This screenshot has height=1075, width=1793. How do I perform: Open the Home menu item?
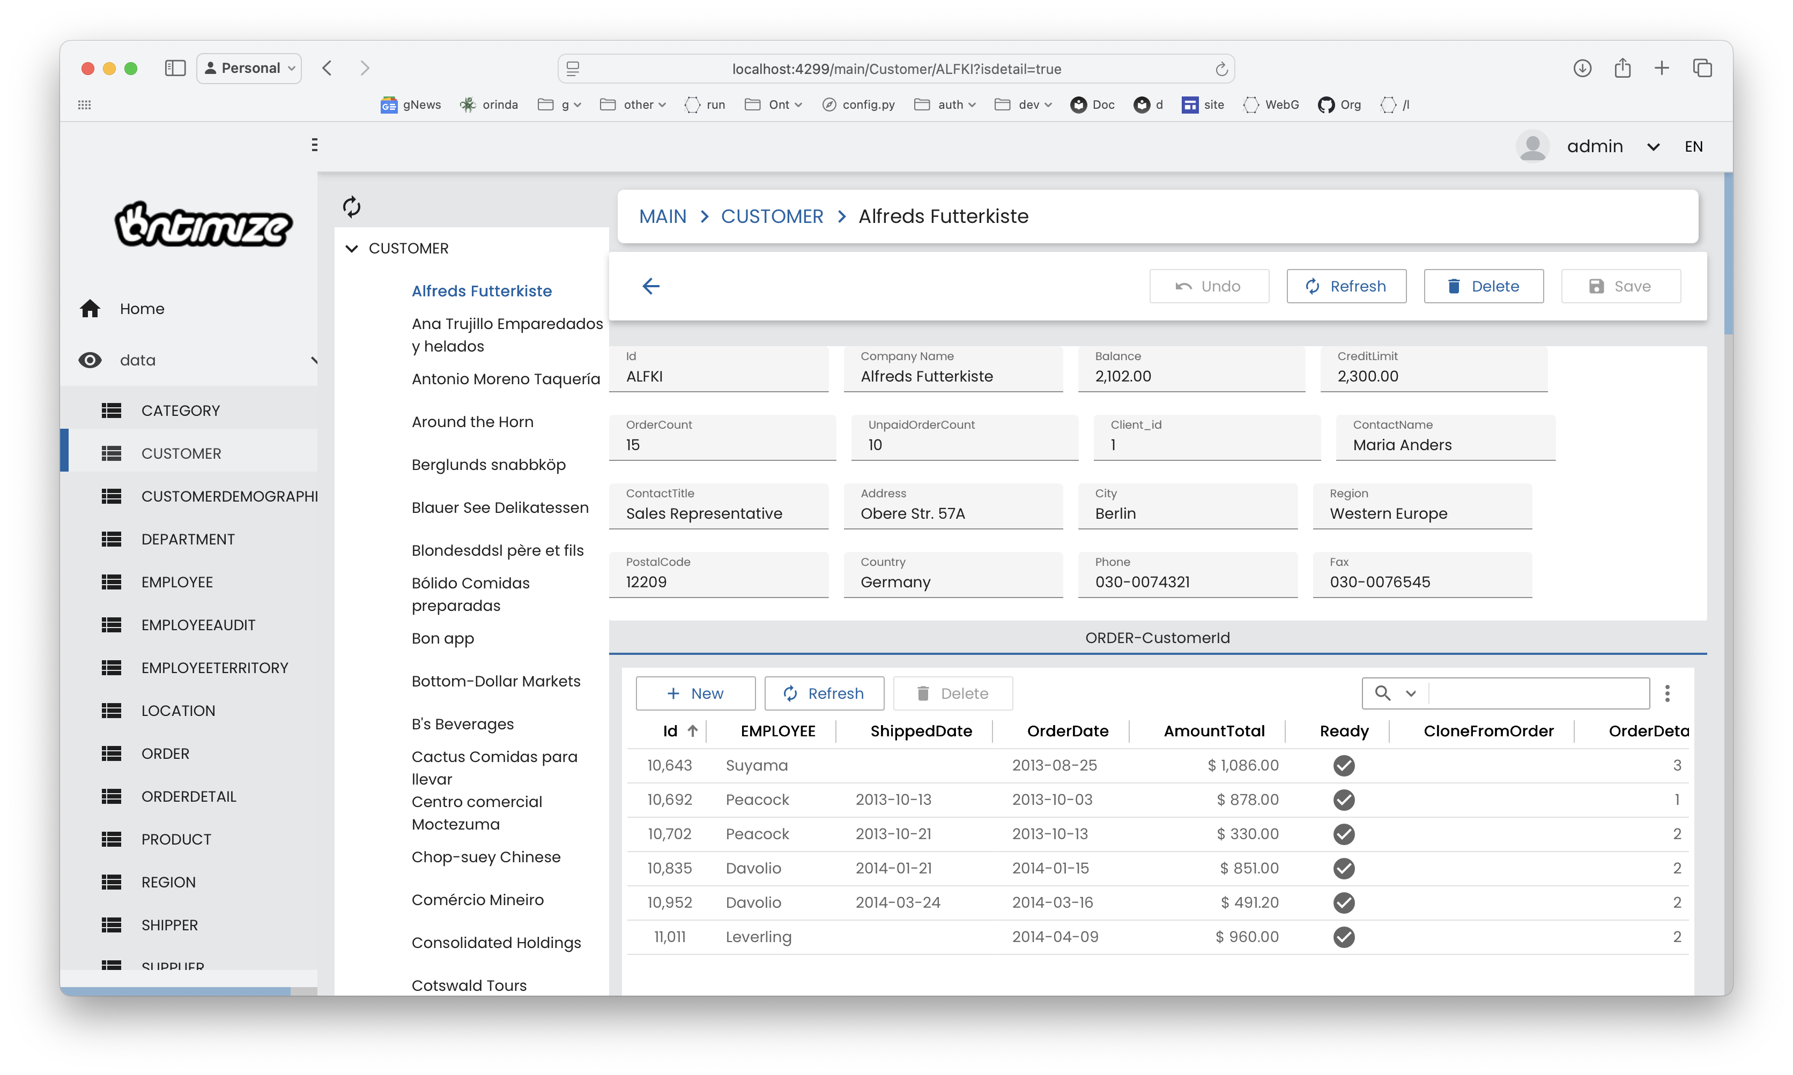(142, 309)
